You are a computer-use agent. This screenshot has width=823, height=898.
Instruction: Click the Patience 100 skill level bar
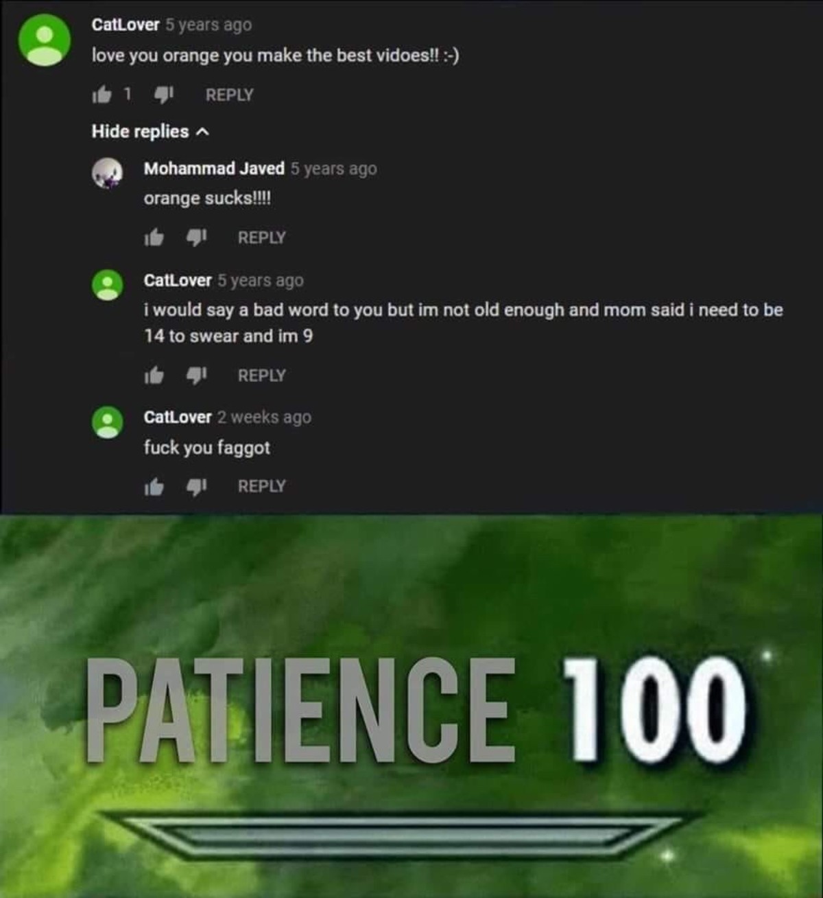[398, 835]
